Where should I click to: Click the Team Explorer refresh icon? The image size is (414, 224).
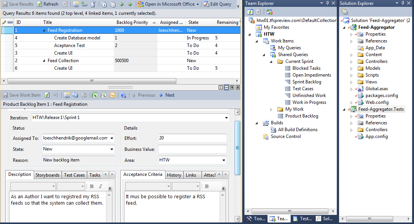(x=250, y=12)
